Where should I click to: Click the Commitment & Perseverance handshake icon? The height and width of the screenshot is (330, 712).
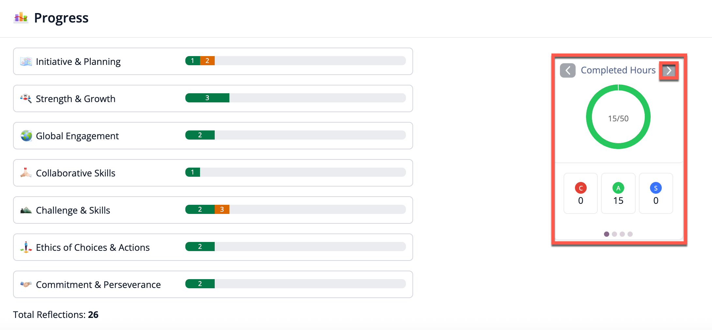pos(26,284)
